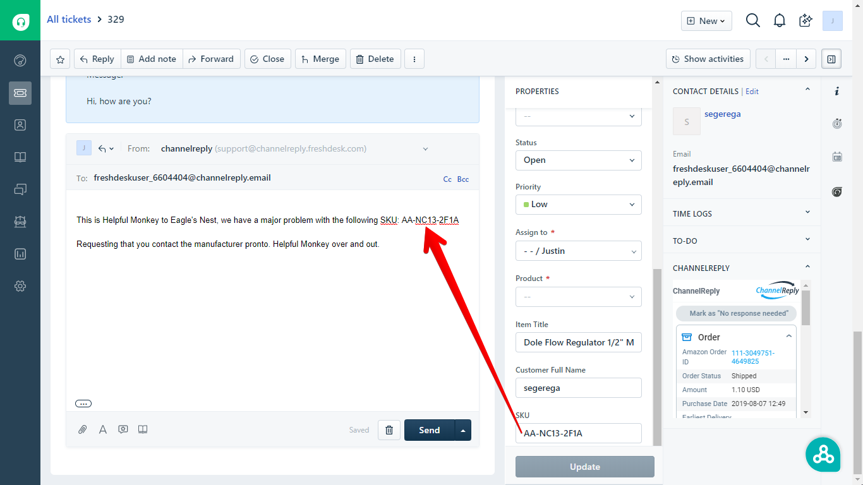Collapse the Contact Details section

(807, 90)
